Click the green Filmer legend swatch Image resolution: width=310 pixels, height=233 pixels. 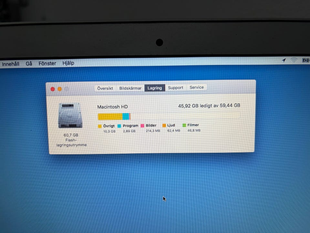coord(184,125)
